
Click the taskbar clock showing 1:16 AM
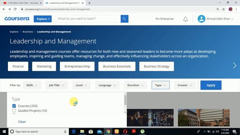225,132
